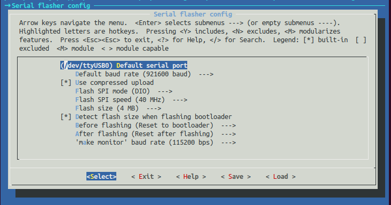The width and height of the screenshot is (391, 205).
Task: Click the < Load > button
Action: (x=281, y=176)
